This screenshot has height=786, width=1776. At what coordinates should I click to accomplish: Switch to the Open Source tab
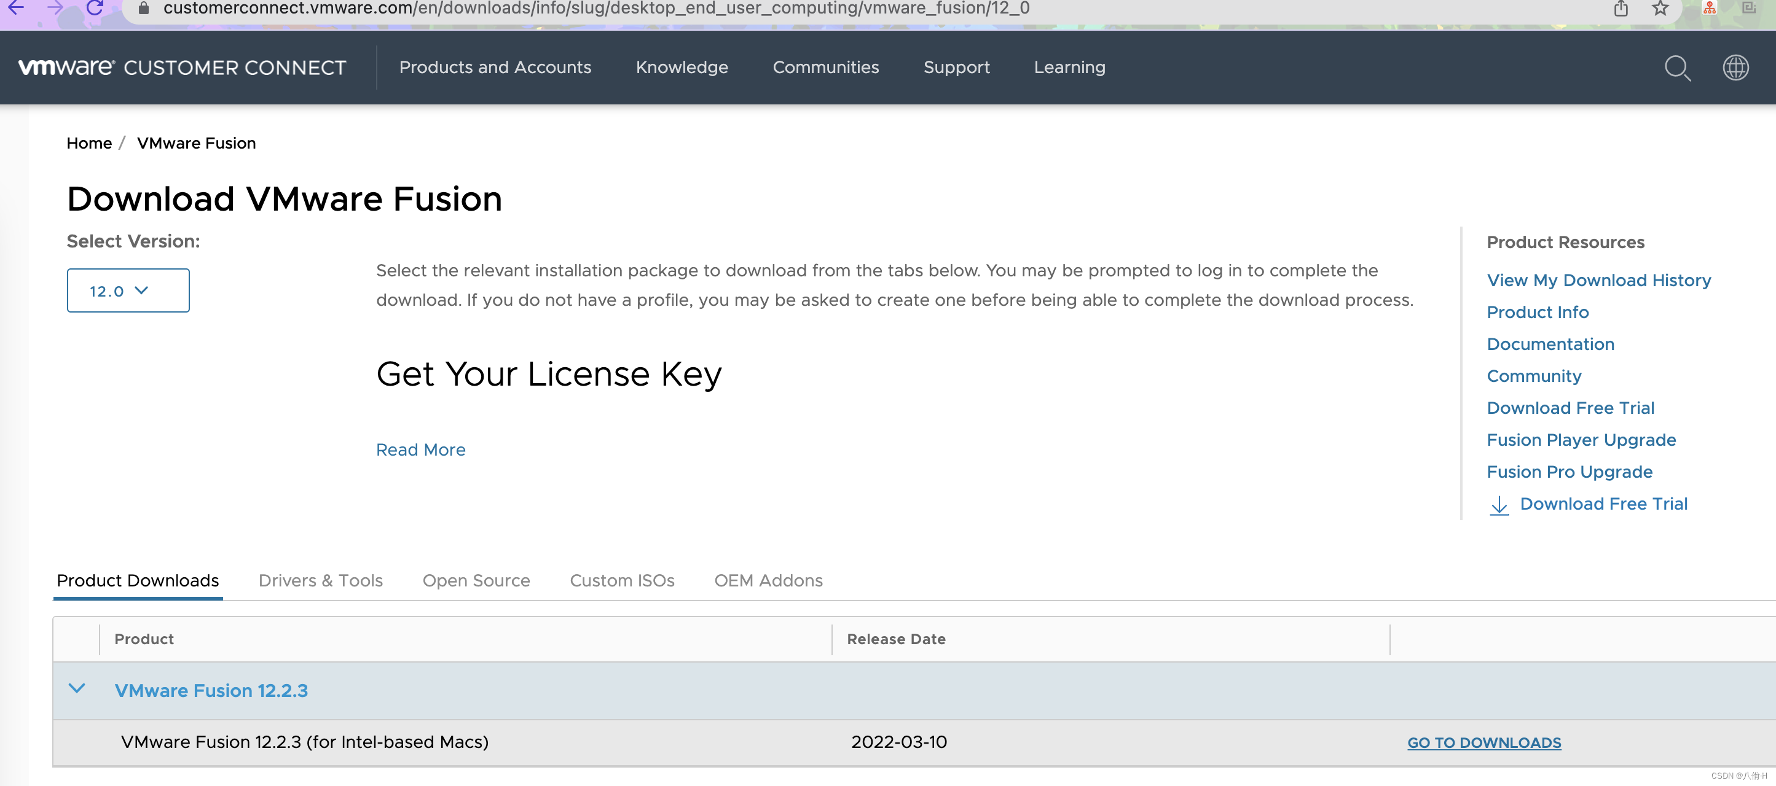(476, 581)
